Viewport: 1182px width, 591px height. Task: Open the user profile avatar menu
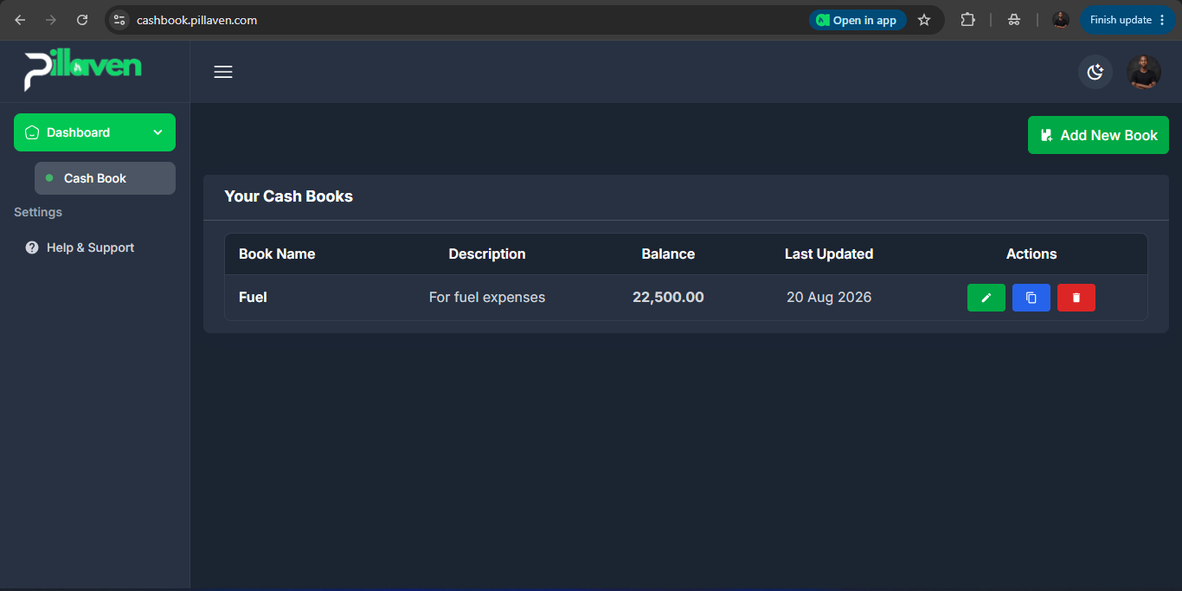click(1143, 72)
